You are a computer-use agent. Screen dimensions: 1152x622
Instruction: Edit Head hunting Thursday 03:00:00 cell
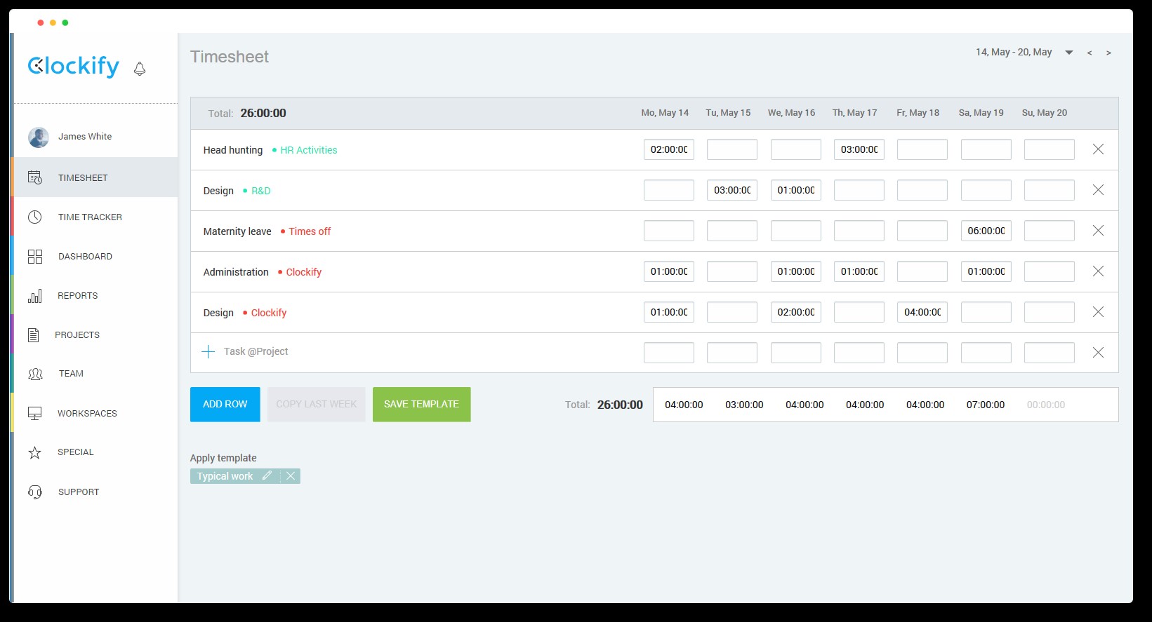859,149
